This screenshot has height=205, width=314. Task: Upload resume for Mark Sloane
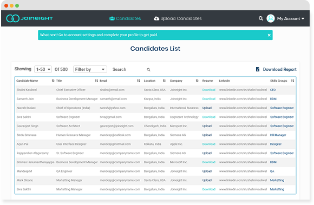point(207,180)
